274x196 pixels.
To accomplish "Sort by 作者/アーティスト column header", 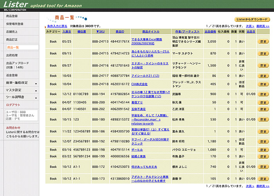I will [x=187, y=32].
